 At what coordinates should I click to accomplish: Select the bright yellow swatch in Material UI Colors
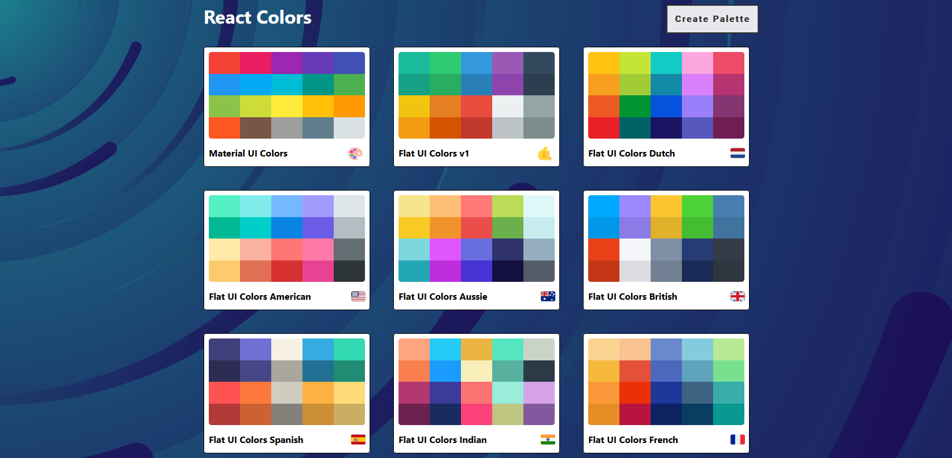coord(287,106)
